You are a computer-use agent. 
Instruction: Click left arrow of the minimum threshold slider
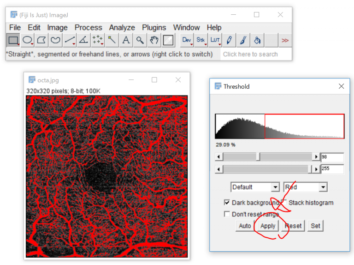click(x=218, y=157)
